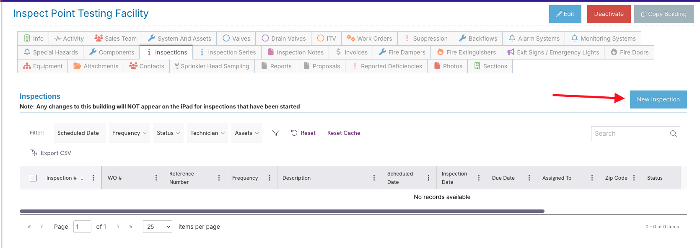Open the Reported Deficiencies tab
Viewport: 700px width, 248px height.
[386, 66]
